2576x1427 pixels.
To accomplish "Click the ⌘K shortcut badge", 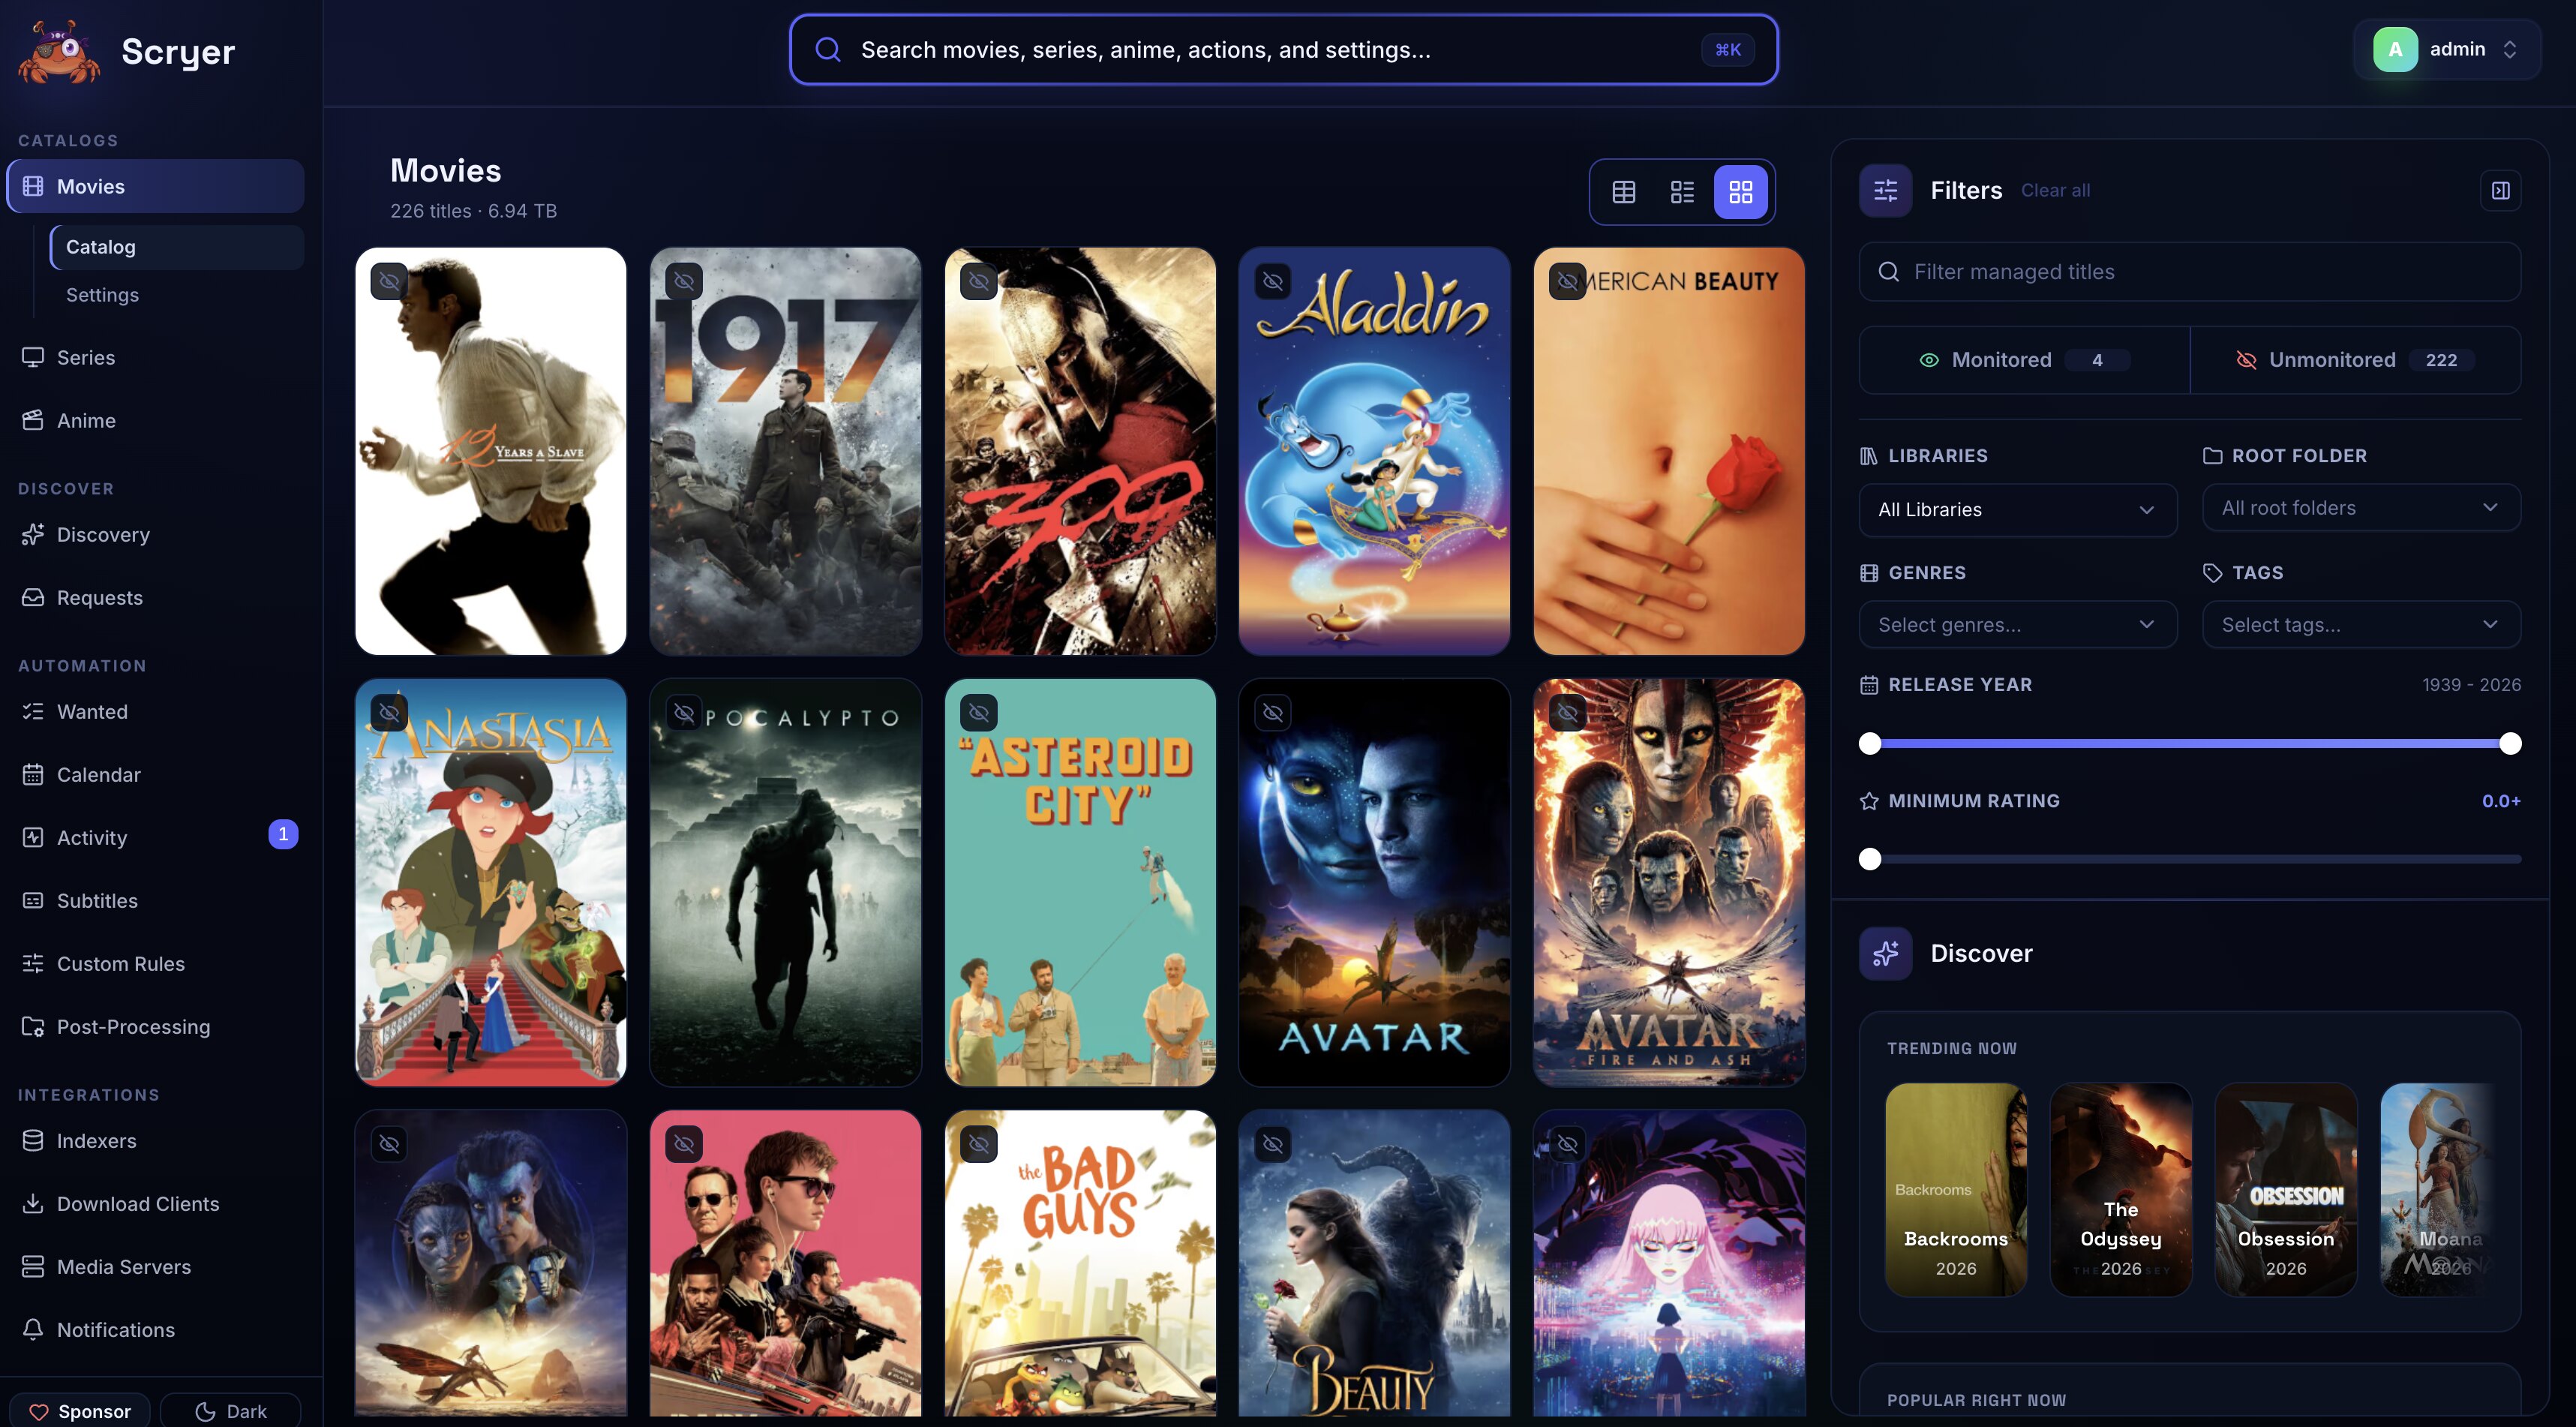I will click(x=1728, y=49).
